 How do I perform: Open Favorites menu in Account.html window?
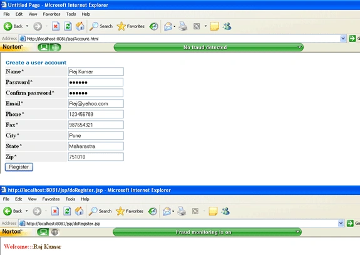[51, 14]
